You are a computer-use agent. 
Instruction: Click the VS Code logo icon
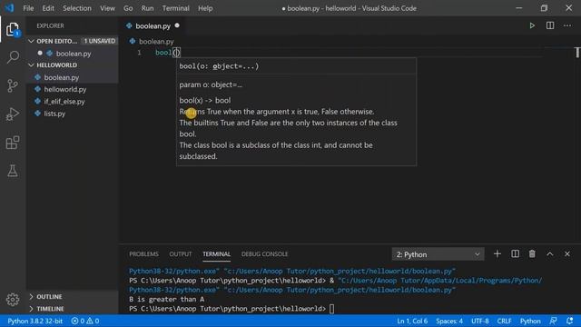[9, 8]
